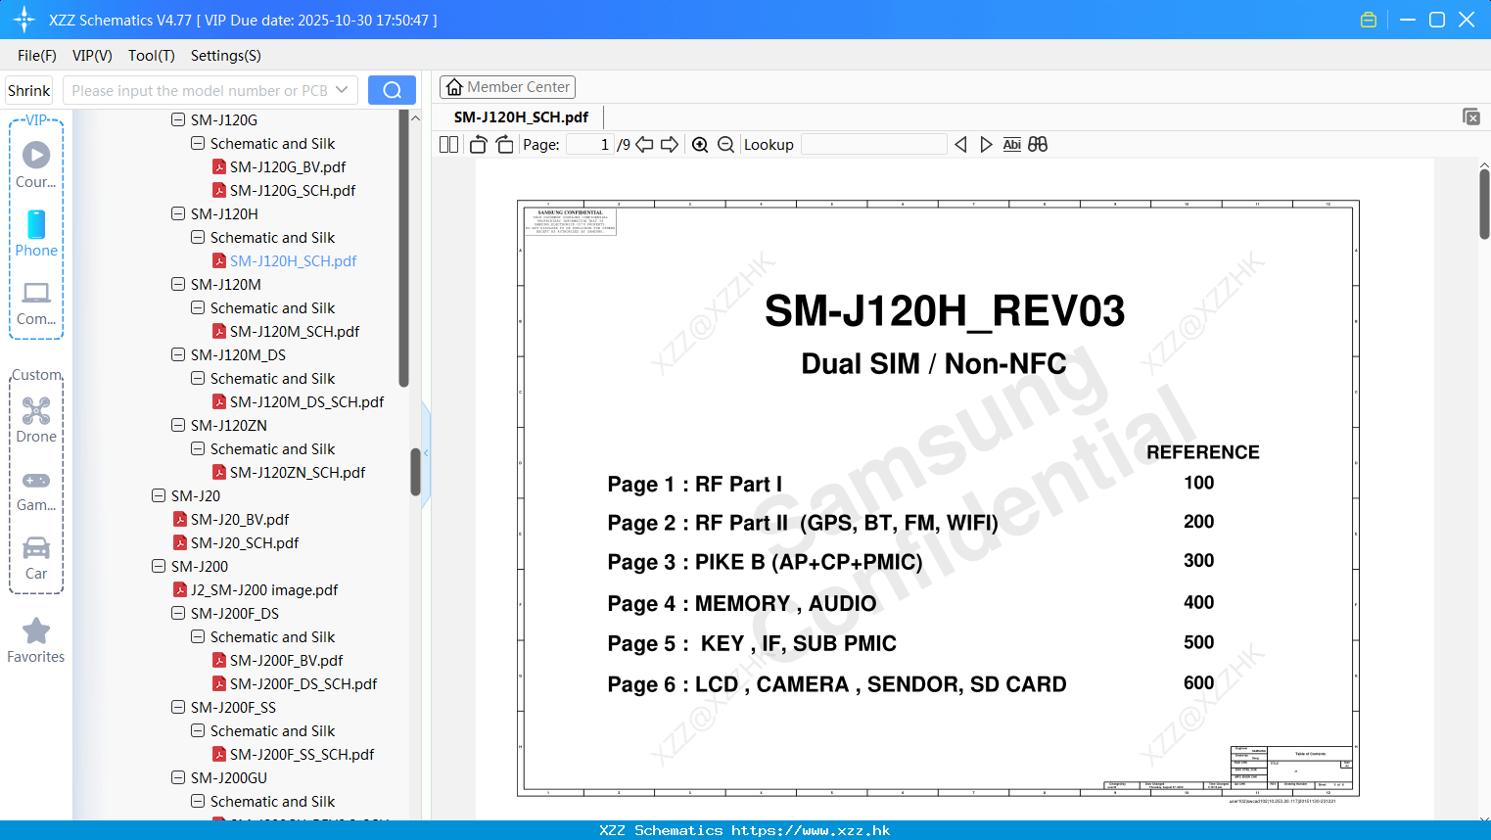The height and width of the screenshot is (840, 1491).
Task: Open the Drone category
Action: [x=36, y=420]
